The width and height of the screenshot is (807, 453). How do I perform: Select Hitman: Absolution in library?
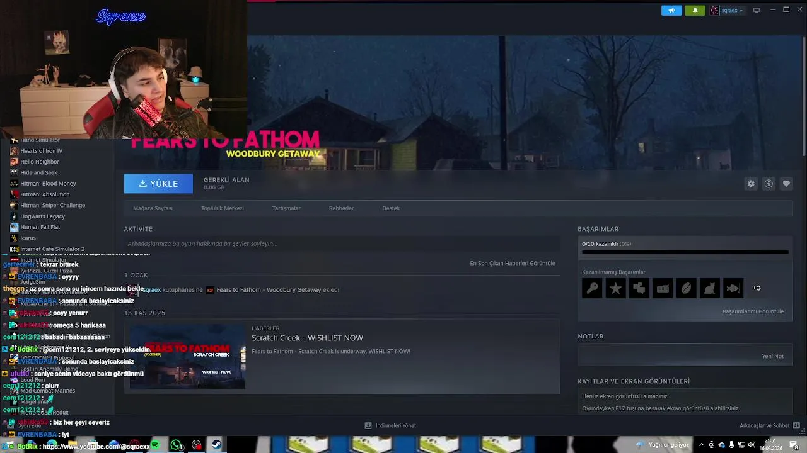[x=45, y=194]
